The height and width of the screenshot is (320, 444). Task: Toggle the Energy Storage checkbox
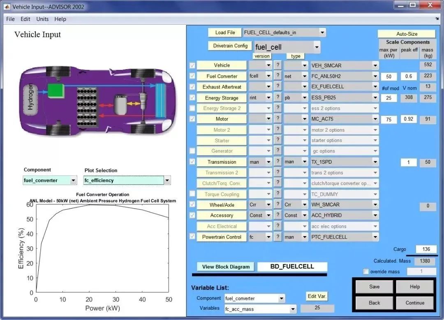192,98
